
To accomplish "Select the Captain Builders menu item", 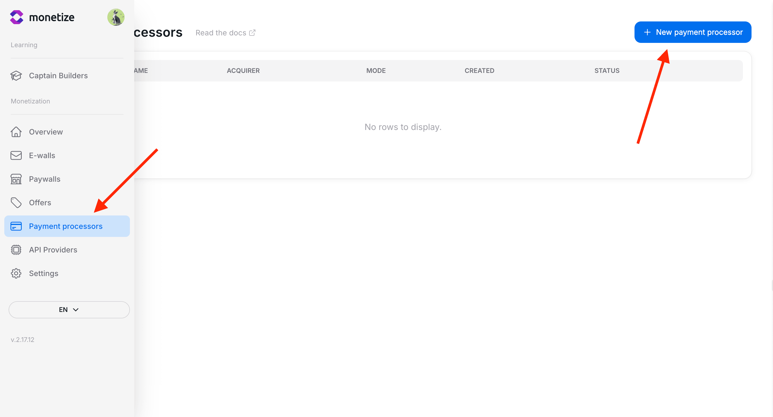I will tap(58, 76).
